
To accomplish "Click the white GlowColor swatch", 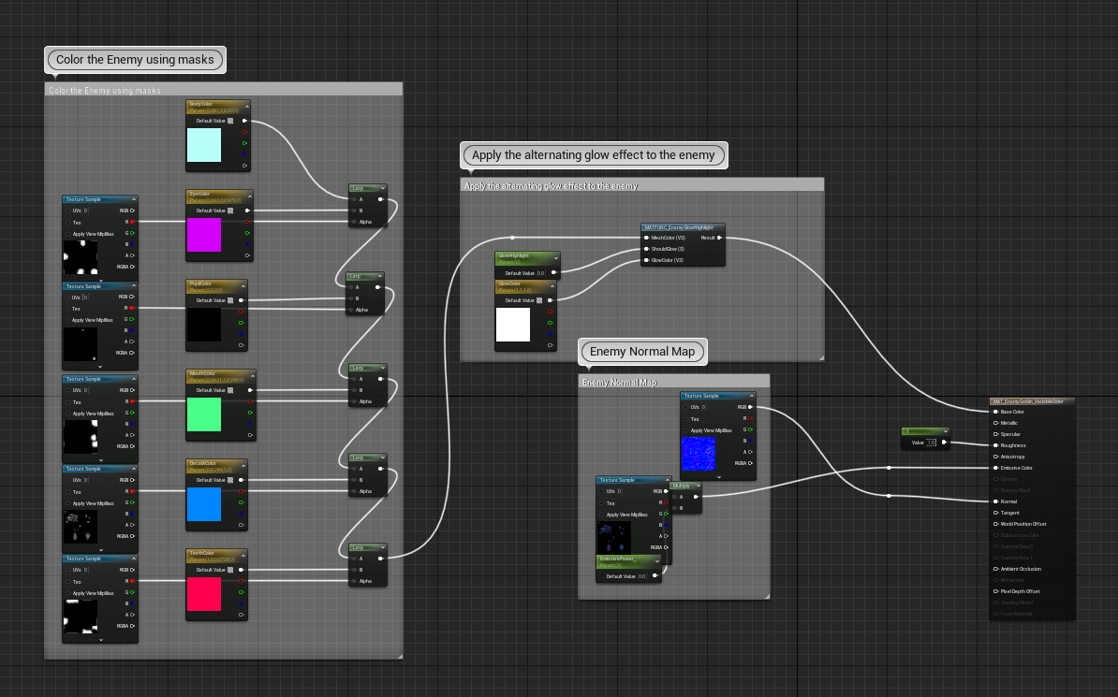I will [513, 325].
